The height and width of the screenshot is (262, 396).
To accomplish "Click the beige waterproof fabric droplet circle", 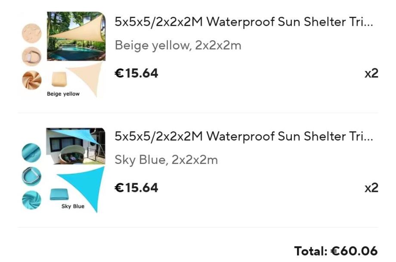I will (31, 33).
